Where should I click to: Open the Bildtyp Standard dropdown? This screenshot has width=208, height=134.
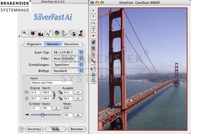pyautogui.click(x=67, y=71)
